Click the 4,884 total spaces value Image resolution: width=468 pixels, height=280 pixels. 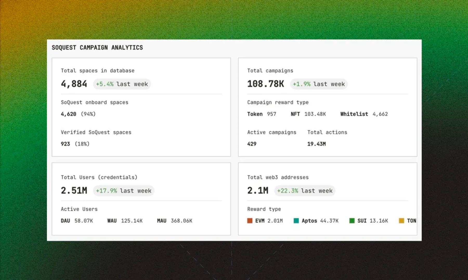[74, 84]
